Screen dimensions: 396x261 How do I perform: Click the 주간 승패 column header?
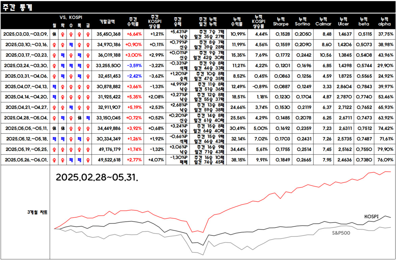coord(177,22)
